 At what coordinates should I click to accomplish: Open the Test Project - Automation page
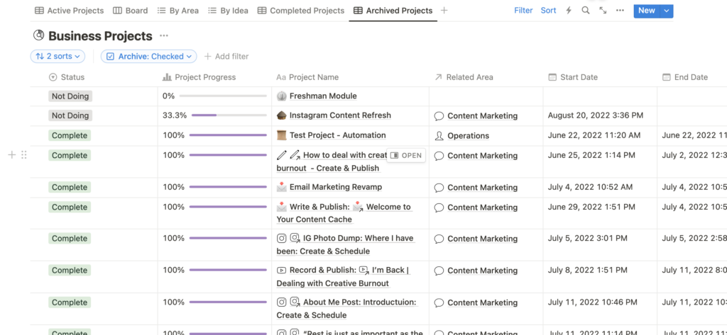pyautogui.click(x=337, y=135)
